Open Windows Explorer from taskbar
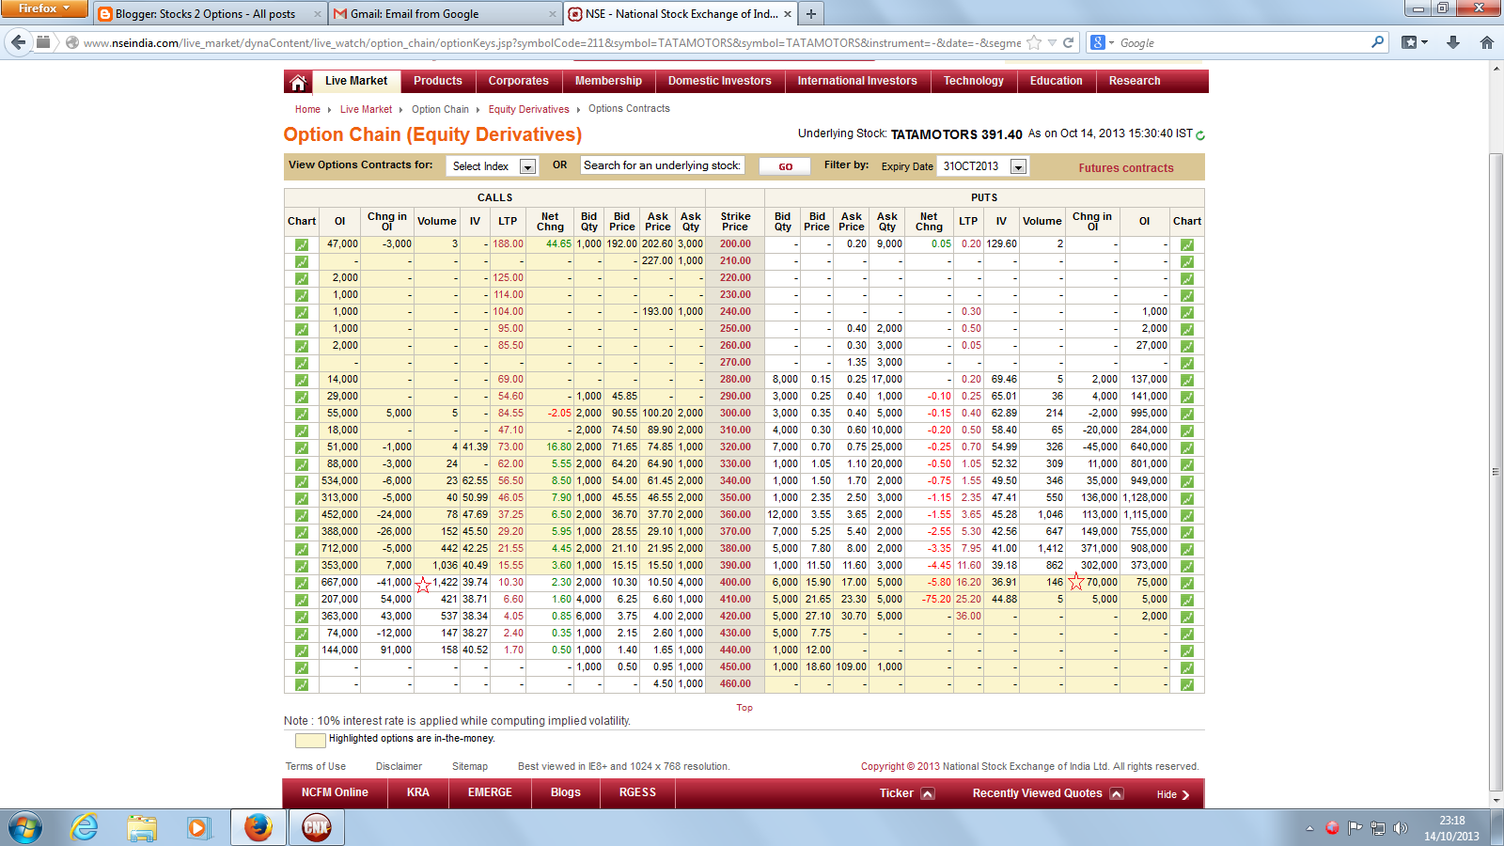This screenshot has height=846, width=1504. 142,827
